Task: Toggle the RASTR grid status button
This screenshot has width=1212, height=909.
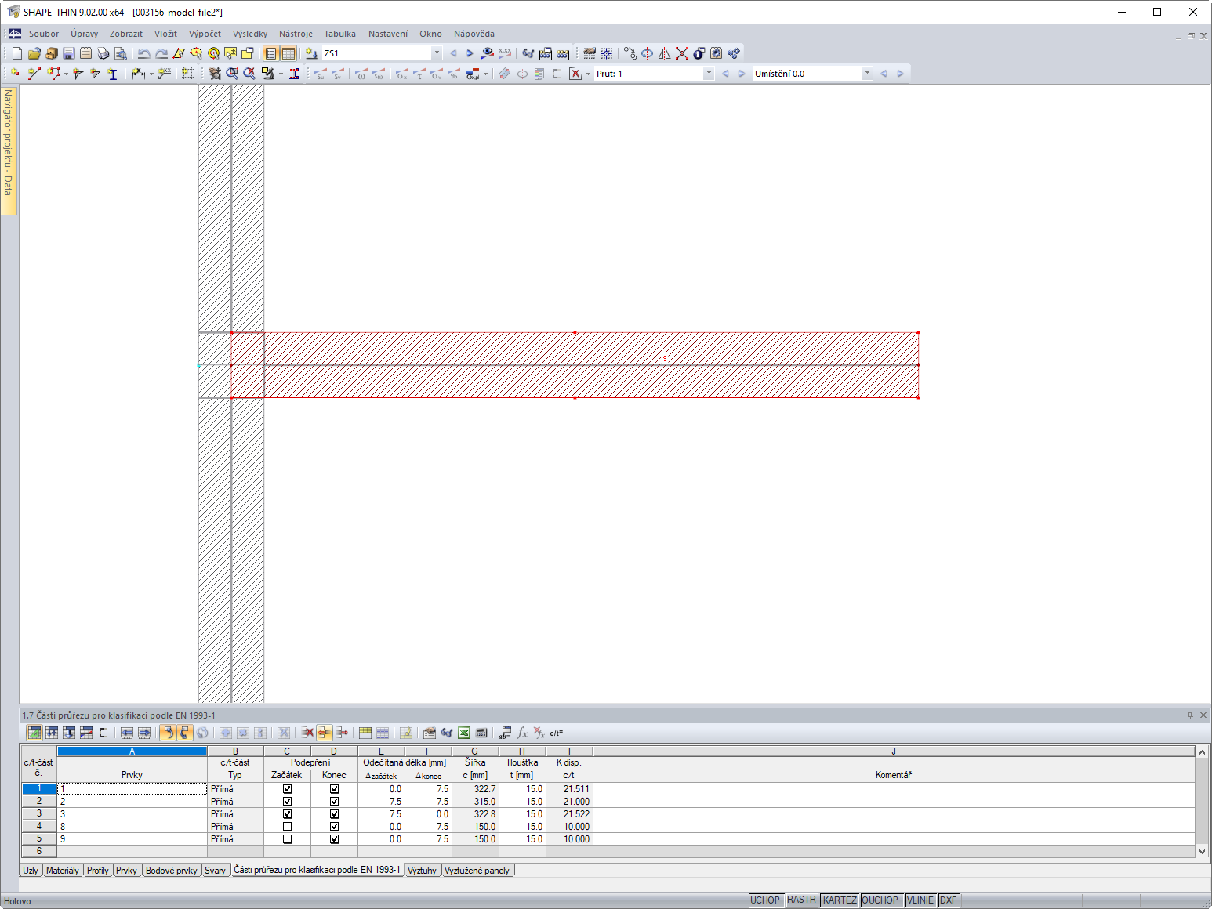Action: [801, 900]
